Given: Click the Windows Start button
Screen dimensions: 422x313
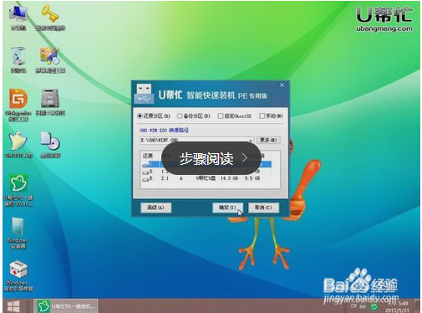Looking at the screenshot, I should pyautogui.click(x=13, y=306).
